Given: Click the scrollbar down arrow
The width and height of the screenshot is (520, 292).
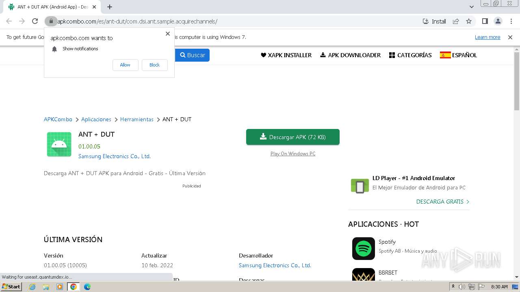Looking at the screenshot, I should (x=517, y=277).
